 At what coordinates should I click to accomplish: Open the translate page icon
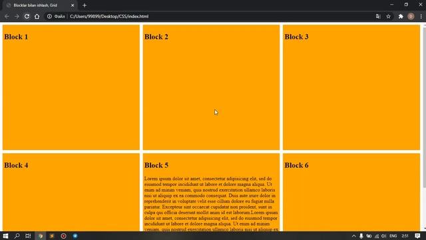378,16
